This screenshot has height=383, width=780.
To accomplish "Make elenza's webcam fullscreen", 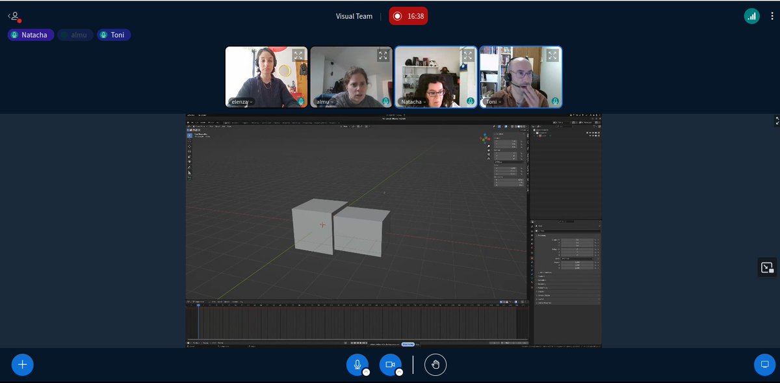I will point(298,55).
